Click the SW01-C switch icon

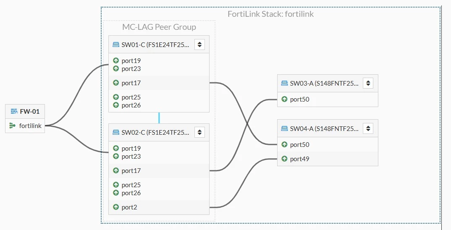pos(116,44)
